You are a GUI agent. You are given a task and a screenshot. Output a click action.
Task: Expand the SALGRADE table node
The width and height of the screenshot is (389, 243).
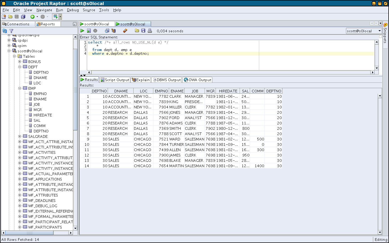click(x=20, y=136)
